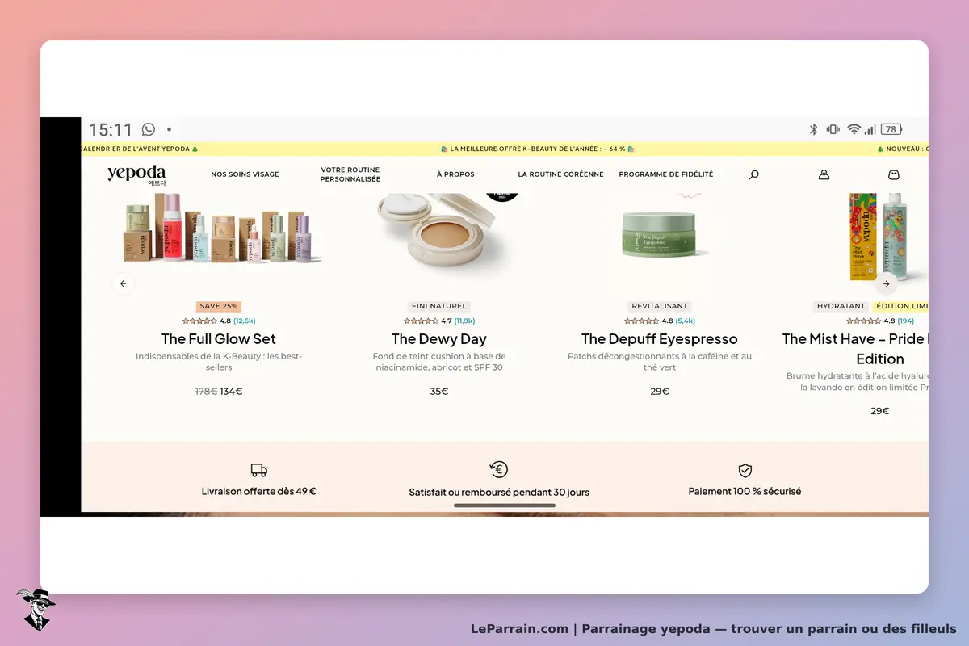This screenshot has width=969, height=646.
Task: Click the REVITALISANT tag
Action: [x=660, y=306]
